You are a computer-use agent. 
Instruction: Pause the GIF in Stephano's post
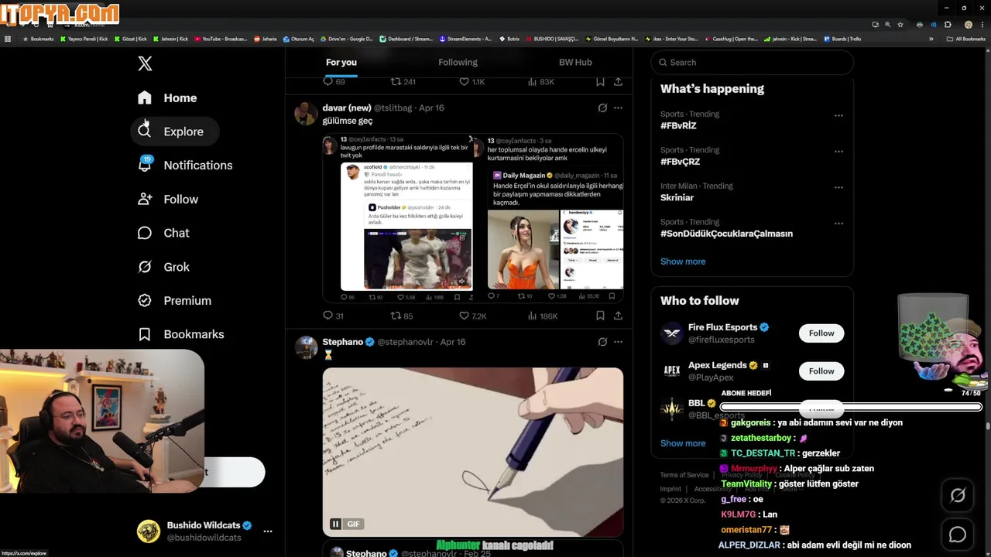point(335,524)
